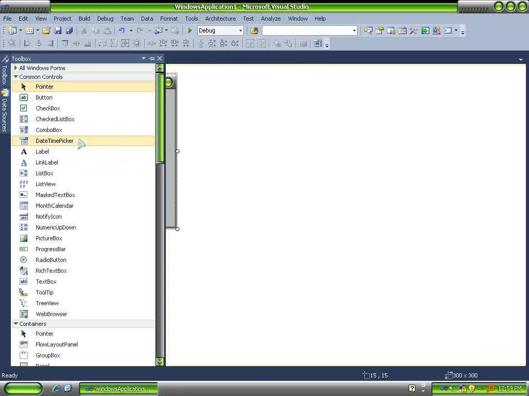
Task: Click the Bring to Front icon
Action: click(277, 43)
